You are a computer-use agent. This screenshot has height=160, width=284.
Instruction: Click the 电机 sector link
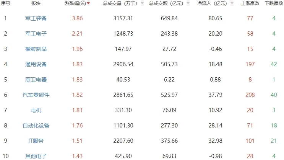[x=36, y=110]
